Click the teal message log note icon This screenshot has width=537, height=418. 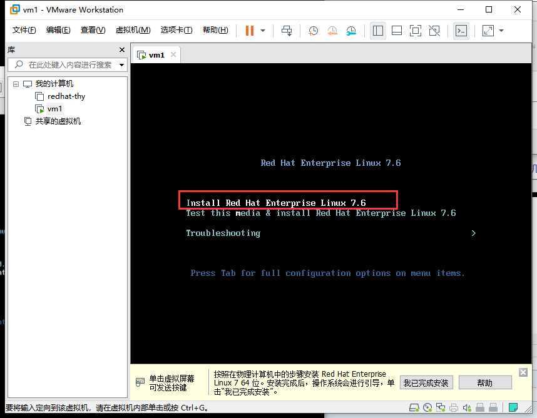tap(513, 407)
